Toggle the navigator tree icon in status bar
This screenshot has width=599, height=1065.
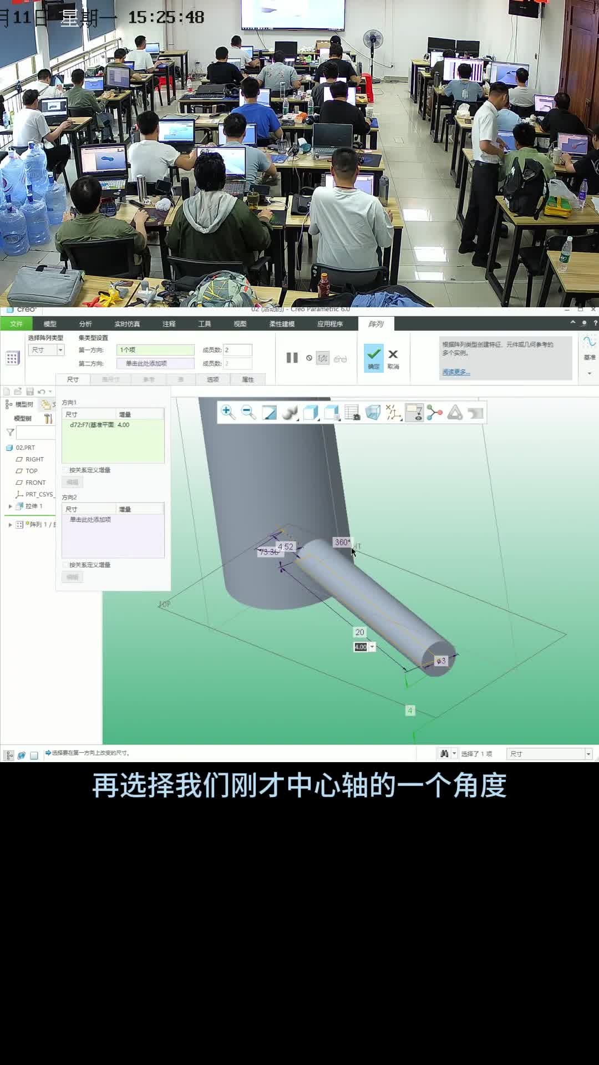pyautogui.click(x=9, y=755)
